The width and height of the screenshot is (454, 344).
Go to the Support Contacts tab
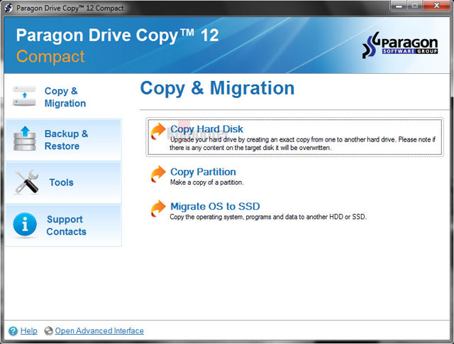(x=66, y=225)
